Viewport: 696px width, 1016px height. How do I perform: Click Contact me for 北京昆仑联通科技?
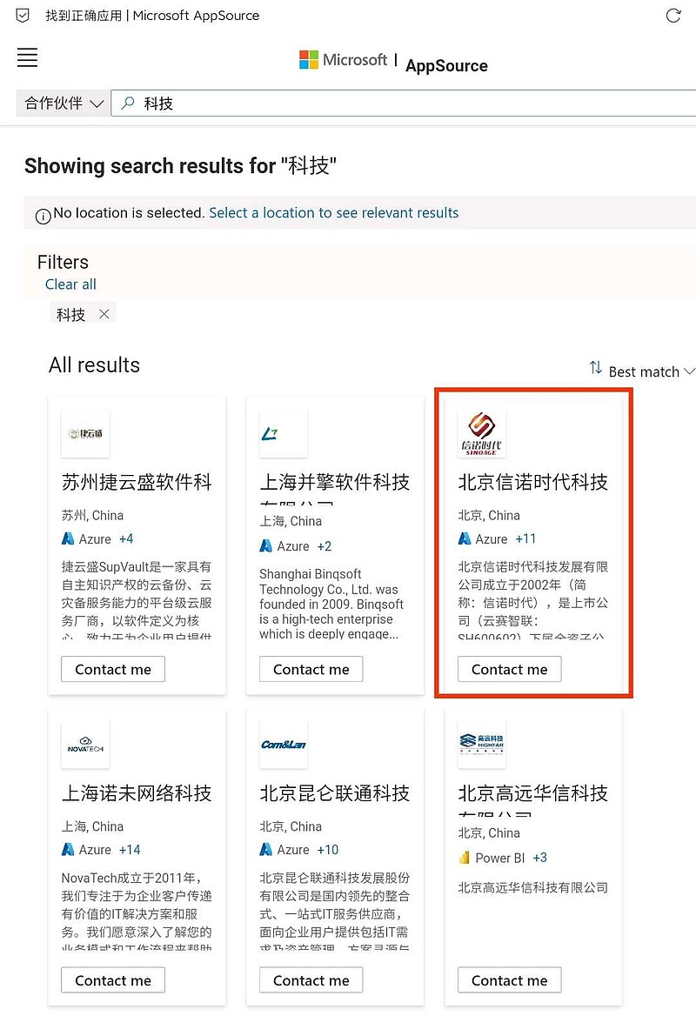pos(311,979)
